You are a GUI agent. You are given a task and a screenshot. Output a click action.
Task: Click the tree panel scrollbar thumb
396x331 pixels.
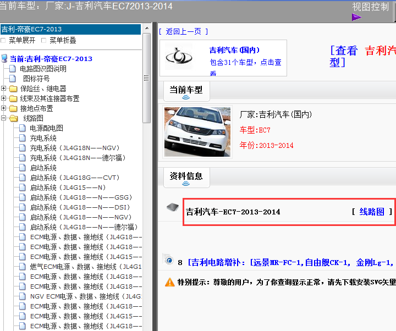[146, 78]
